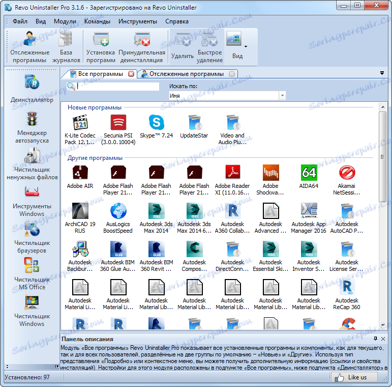Click the program list scroll up arrow
The height and width of the screenshot is (387, 392).
pos(383,106)
